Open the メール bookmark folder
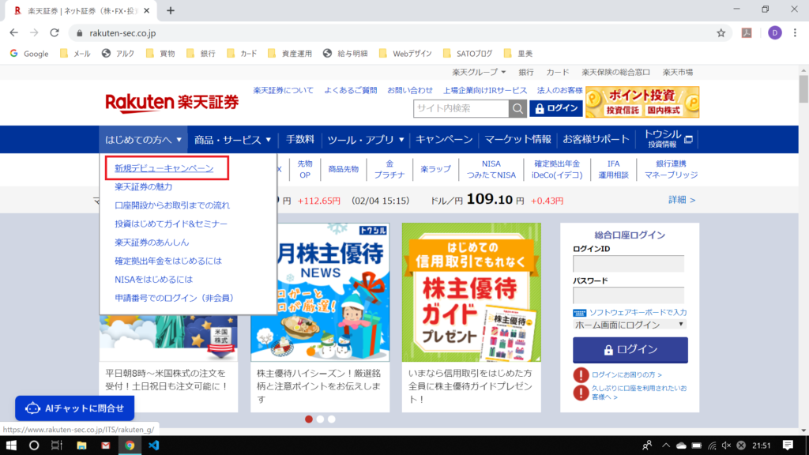The height and width of the screenshot is (455, 809). 75,54
